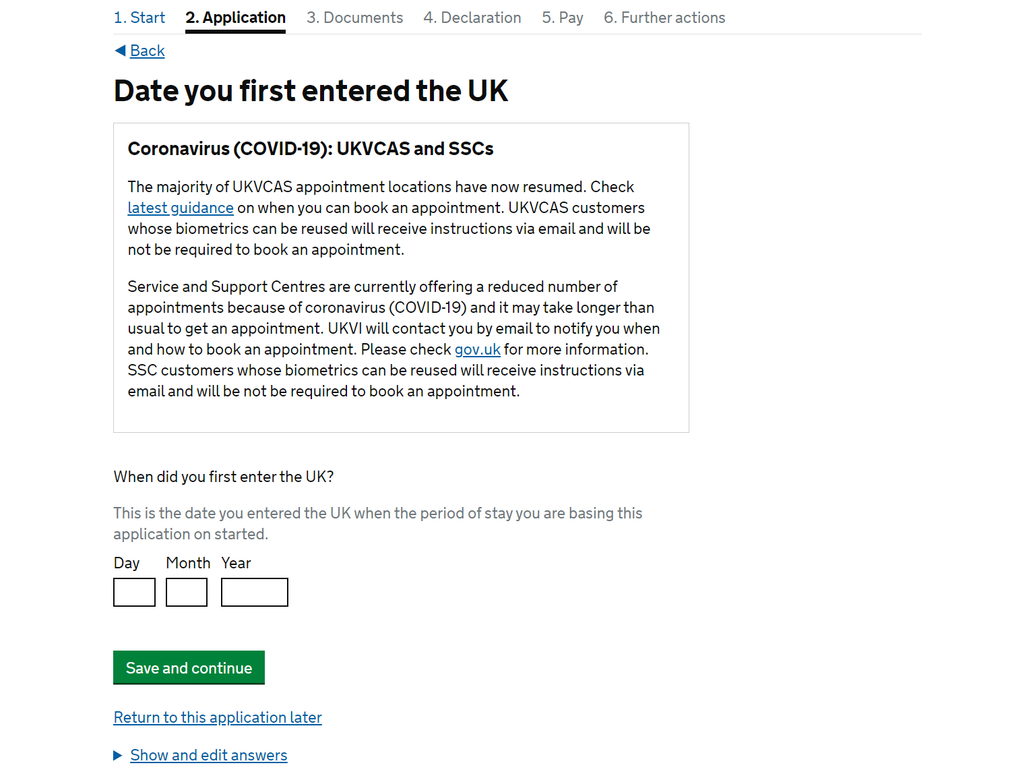1035x778 pixels.
Task: Focus the Day input box
Action: coord(134,592)
